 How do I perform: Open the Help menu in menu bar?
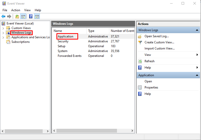click(38, 10)
